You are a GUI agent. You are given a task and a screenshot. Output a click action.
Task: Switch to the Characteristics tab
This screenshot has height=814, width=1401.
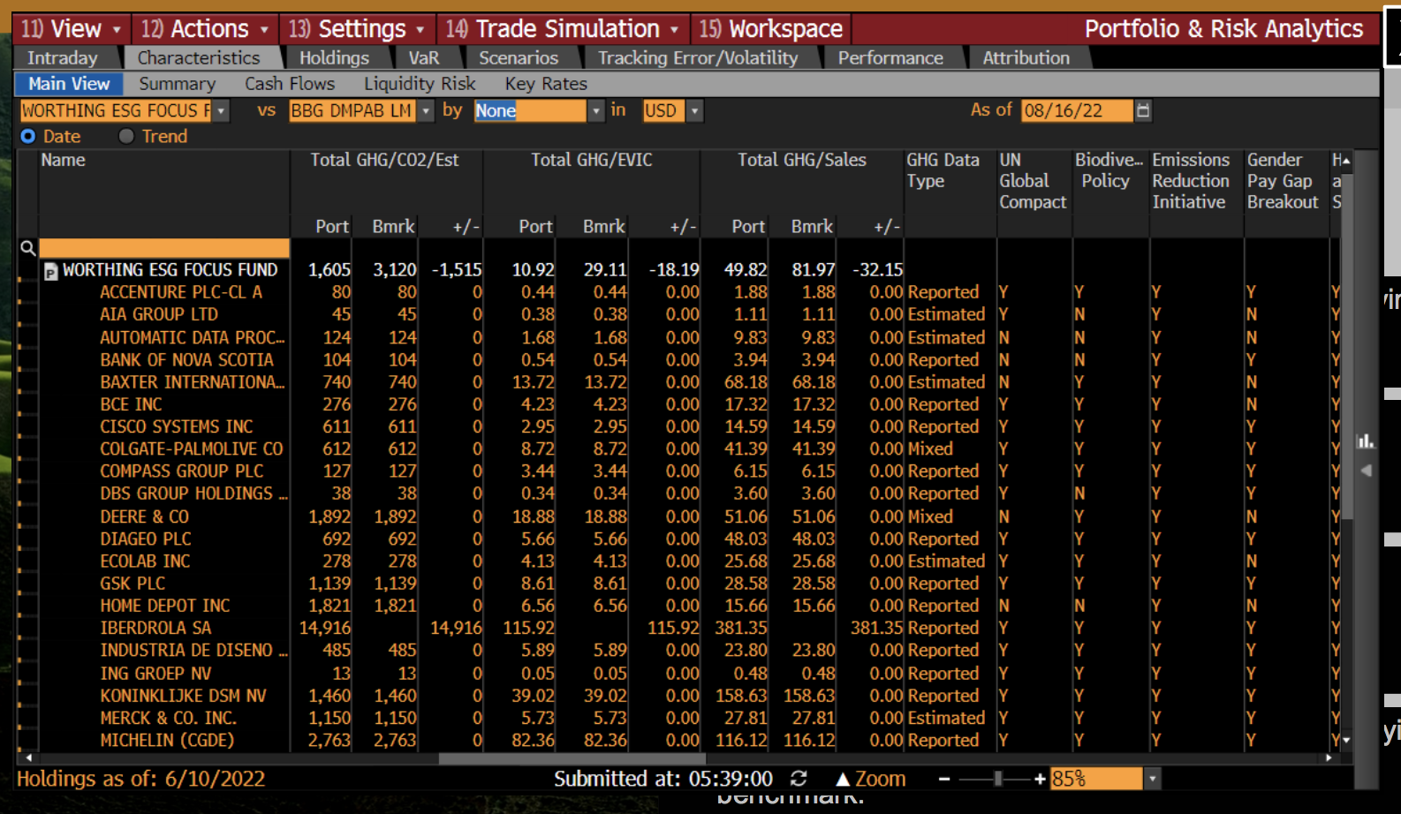(199, 58)
